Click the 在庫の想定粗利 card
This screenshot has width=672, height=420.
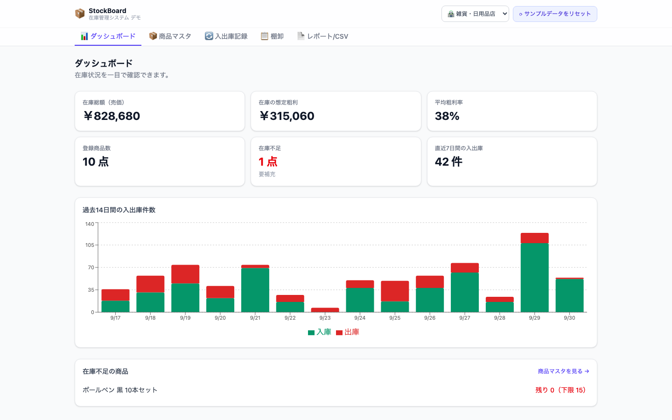click(336, 111)
